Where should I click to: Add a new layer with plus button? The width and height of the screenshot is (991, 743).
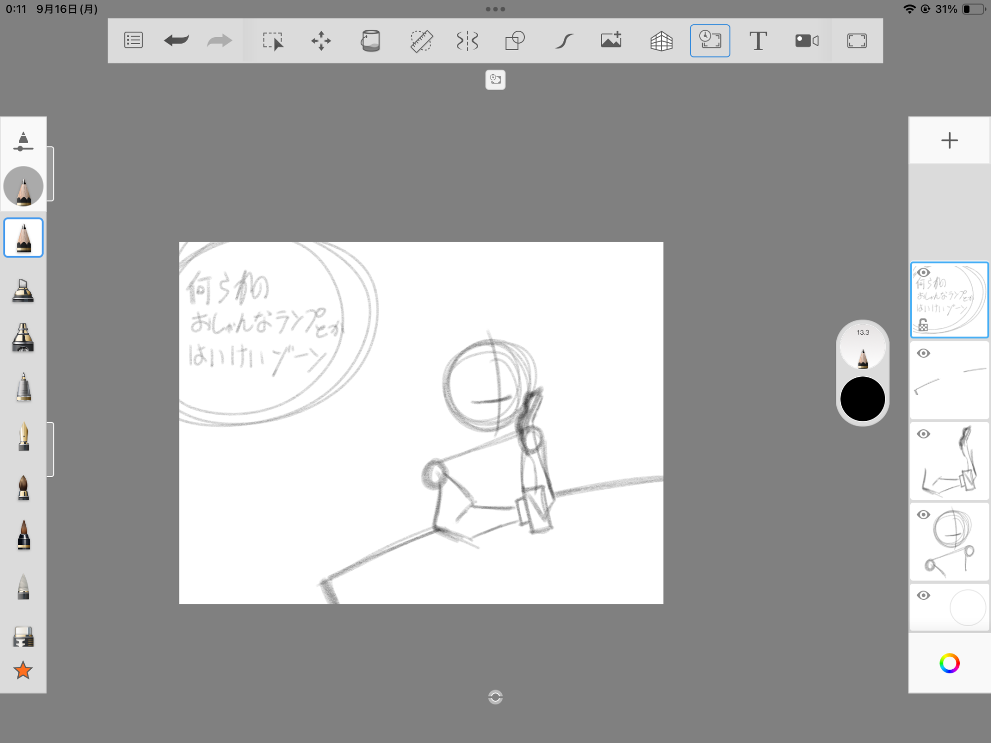point(949,141)
